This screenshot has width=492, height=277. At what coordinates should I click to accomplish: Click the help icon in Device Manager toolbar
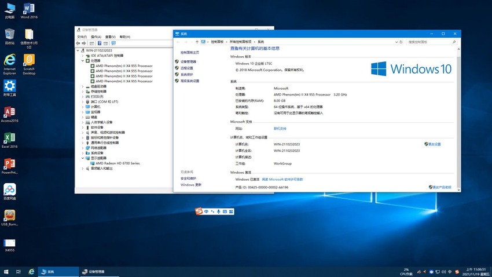click(100, 43)
